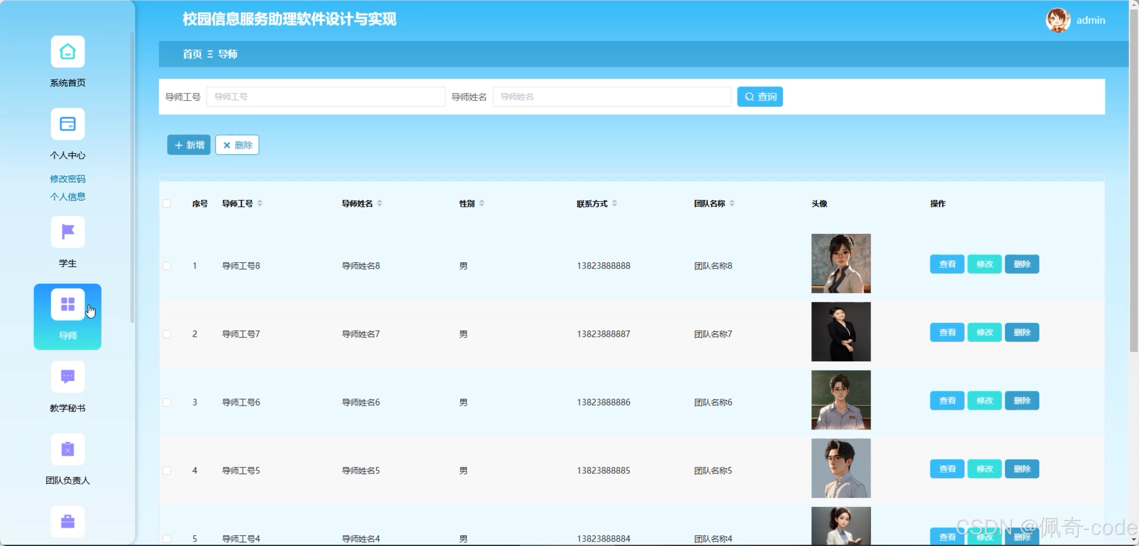Check the row for 导师工号6
The width and height of the screenshot is (1139, 546).
[x=167, y=402]
